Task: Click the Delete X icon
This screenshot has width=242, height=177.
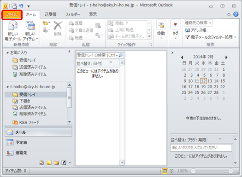Action: (58, 26)
